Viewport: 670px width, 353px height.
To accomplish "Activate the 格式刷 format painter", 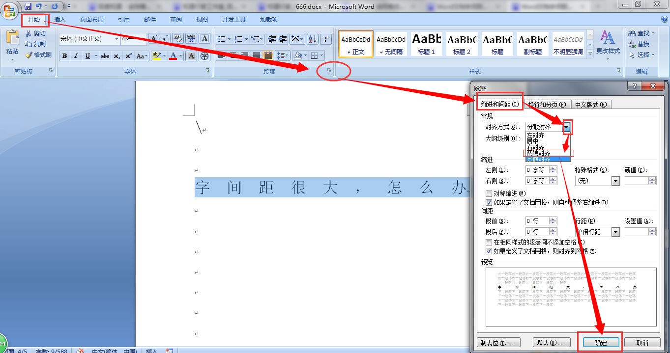I will [39, 54].
